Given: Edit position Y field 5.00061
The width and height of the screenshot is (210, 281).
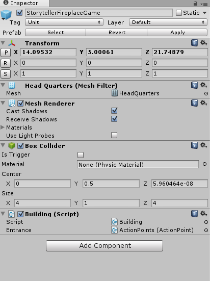Looking at the screenshot, I should click(114, 52).
